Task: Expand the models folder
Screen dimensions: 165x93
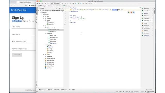Action: (x=44, y=18)
